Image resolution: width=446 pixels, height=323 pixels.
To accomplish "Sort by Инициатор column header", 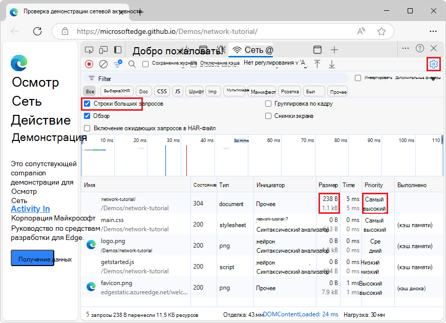I will (x=284, y=185).
